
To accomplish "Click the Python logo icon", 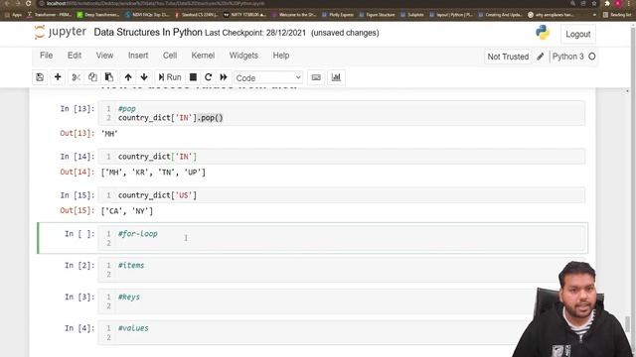I will (543, 32).
